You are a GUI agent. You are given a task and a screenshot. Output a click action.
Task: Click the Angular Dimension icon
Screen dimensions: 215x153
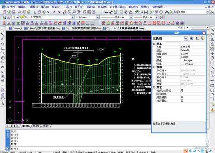click(131, 12)
